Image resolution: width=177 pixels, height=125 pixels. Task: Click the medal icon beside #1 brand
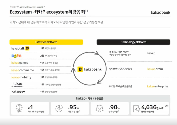coord(18,108)
